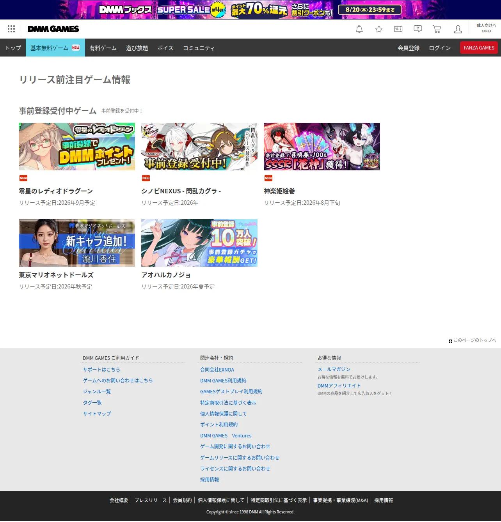Open DMM GAMES Ventures link
This screenshot has width=501, height=522.
pos(226,436)
